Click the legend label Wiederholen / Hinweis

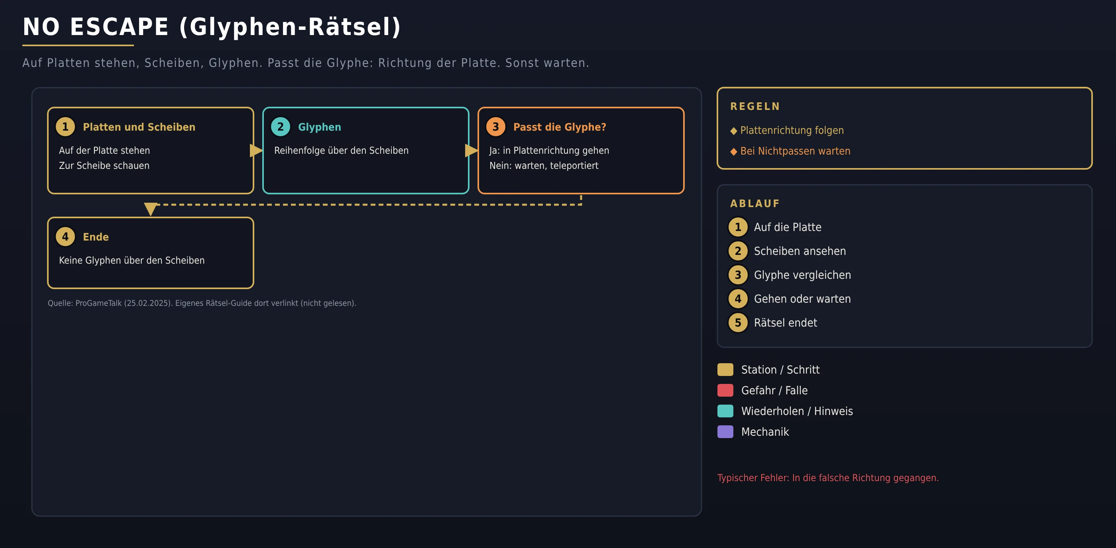tap(797, 411)
